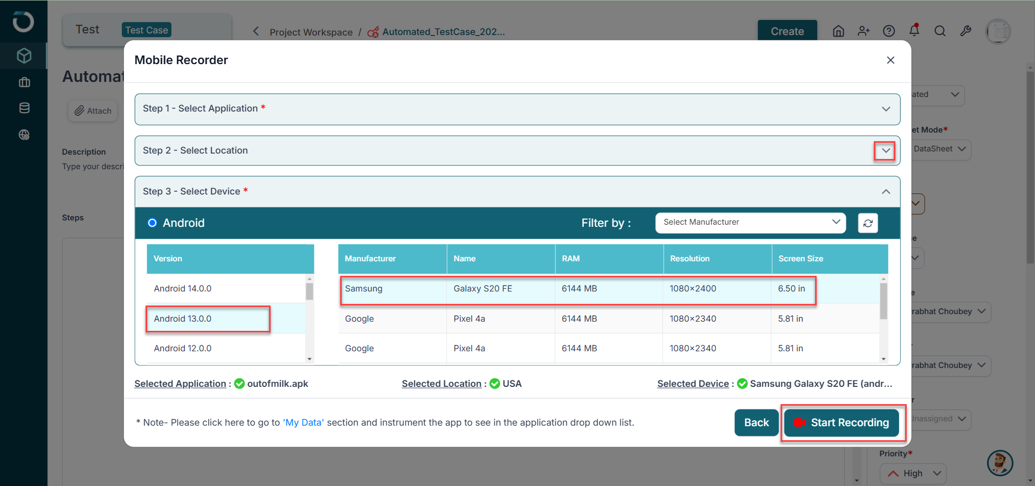Click Selected Application label

pyautogui.click(x=180, y=384)
